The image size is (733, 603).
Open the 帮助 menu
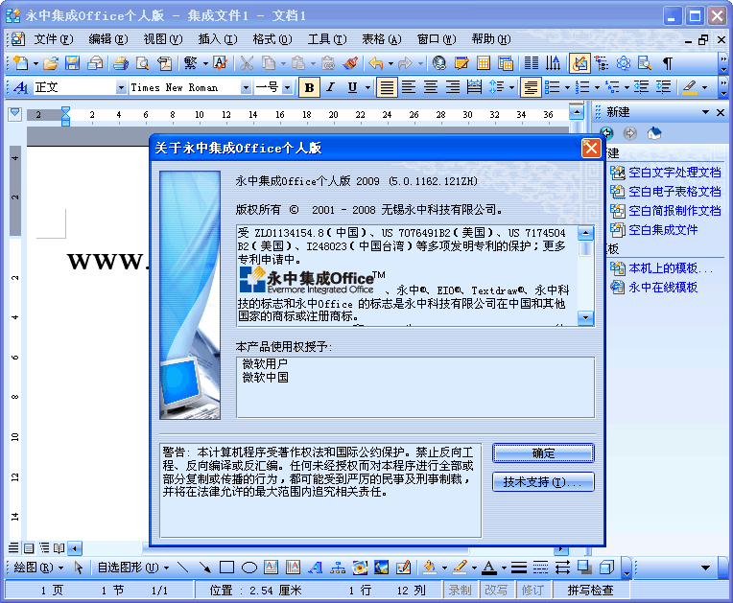pos(491,39)
